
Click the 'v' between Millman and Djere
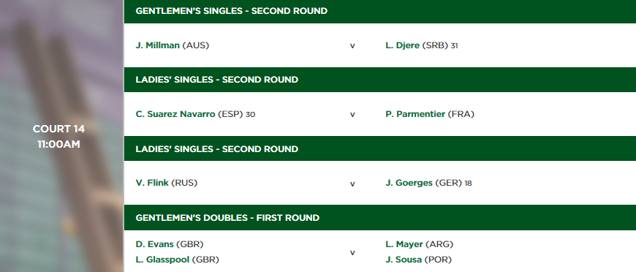point(352,46)
